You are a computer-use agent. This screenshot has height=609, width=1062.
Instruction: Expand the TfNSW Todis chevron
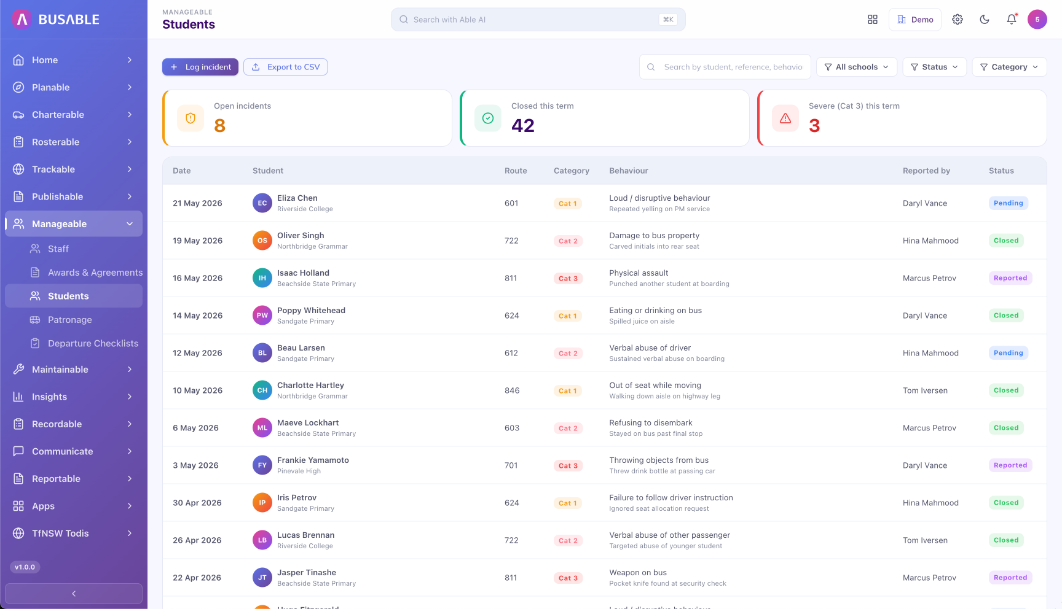coord(130,533)
